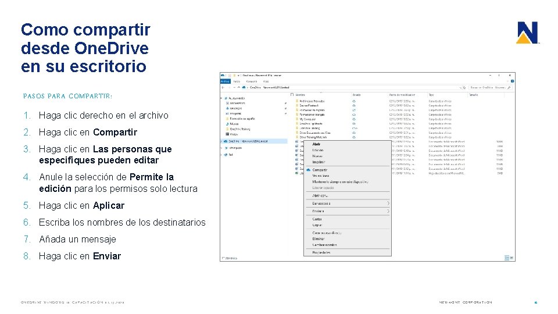The image size is (558, 314).
Task: Collapse the Acceso rápido tree node
Action: point(221,98)
